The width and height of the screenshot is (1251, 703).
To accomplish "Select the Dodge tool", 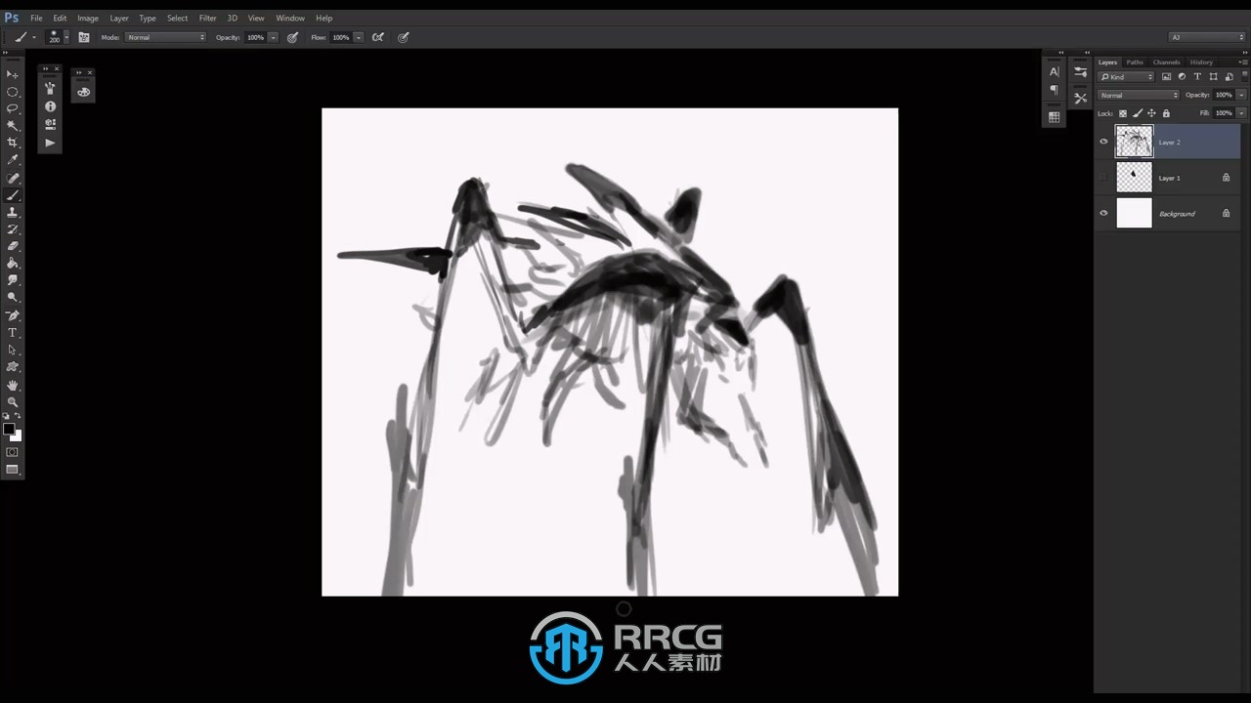I will click(x=13, y=298).
